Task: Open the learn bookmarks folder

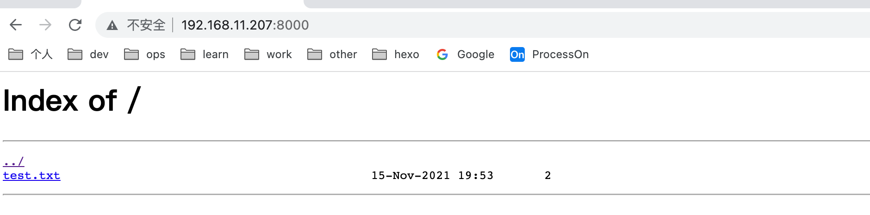Action: pyautogui.click(x=205, y=54)
